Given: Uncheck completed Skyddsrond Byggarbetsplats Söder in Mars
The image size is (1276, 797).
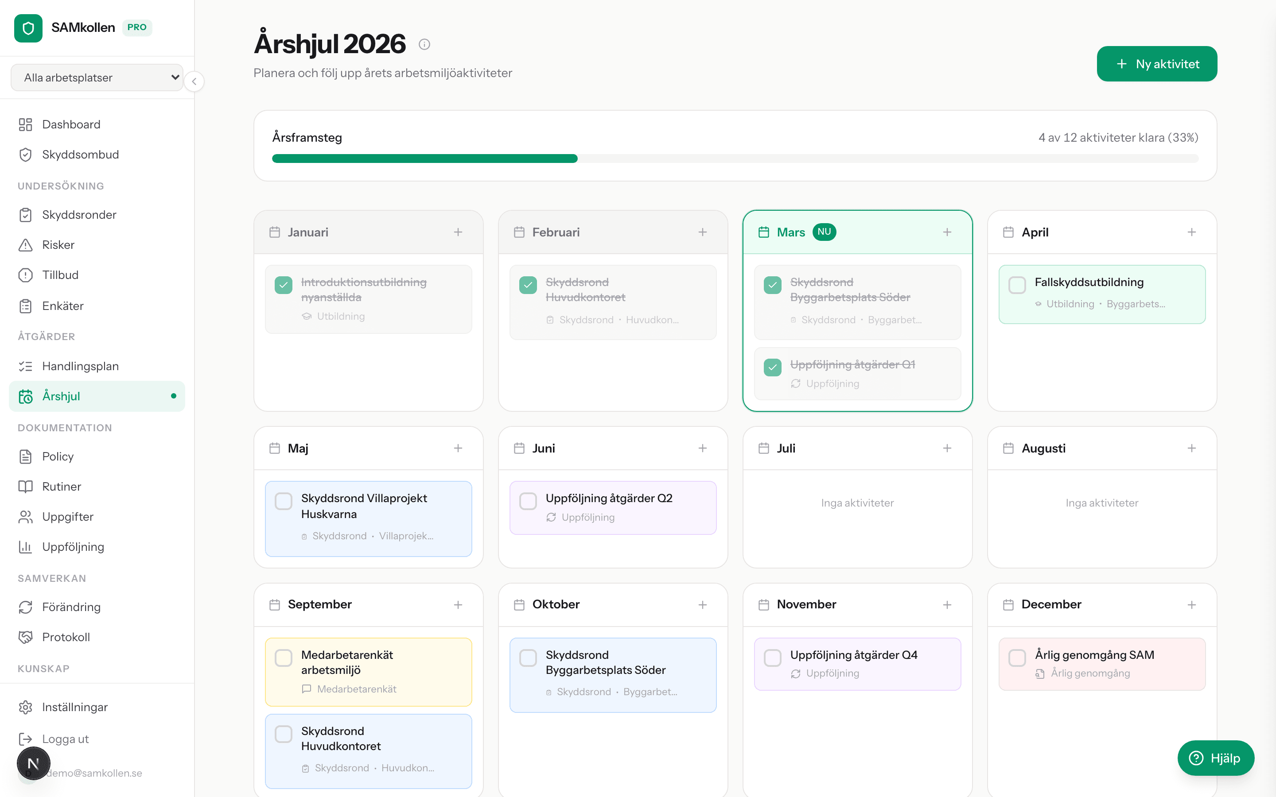Looking at the screenshot, I should click(x=772, y=285).
